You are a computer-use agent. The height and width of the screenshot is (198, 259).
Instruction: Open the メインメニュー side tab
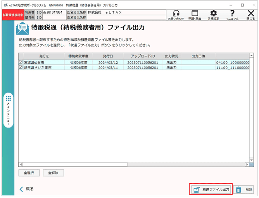[x=8, y=110]
